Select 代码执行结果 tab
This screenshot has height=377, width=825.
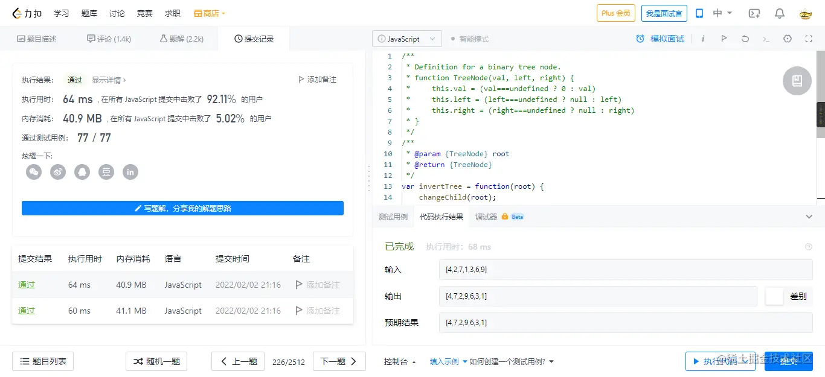pyautogui.click(x=441, y=217)
